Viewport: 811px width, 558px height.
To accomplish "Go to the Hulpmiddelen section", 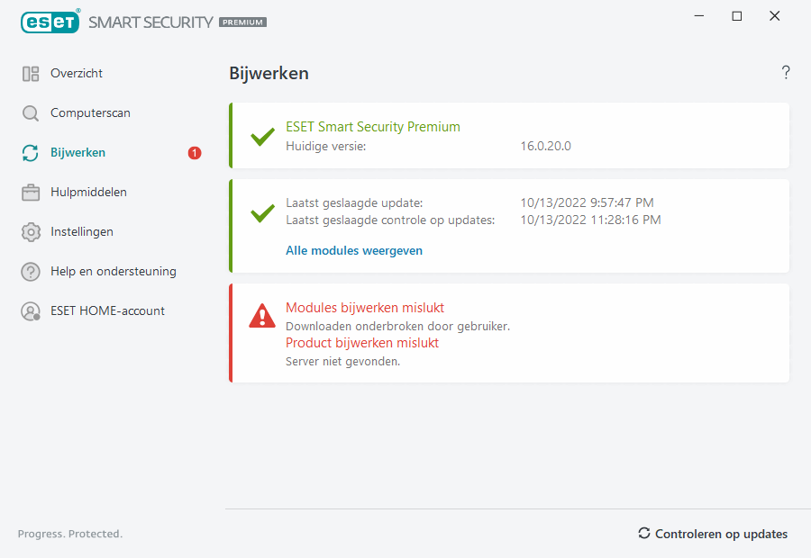I will point(88,193).
